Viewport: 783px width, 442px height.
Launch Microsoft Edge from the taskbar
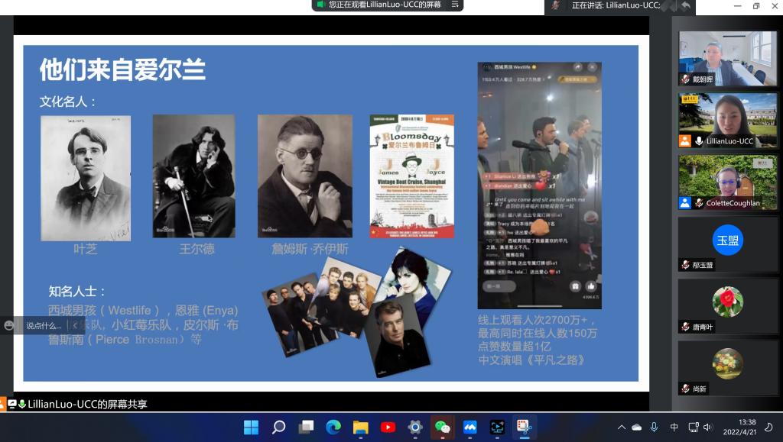[333, 427]
